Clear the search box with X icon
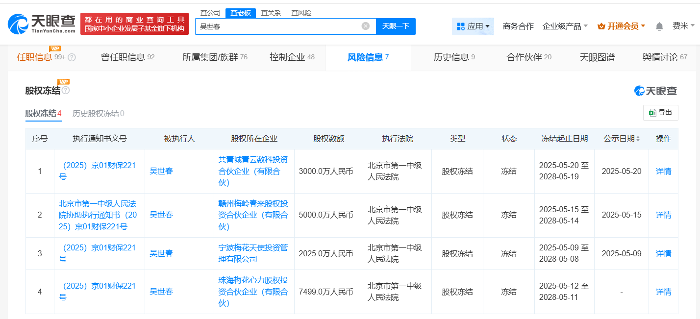Screen dimensions: 700x319 366,26
